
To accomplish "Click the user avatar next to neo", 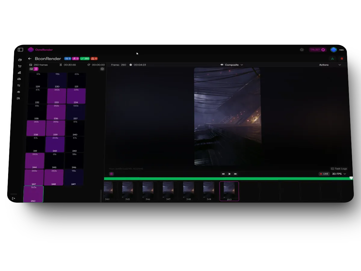I will point(333,50).
